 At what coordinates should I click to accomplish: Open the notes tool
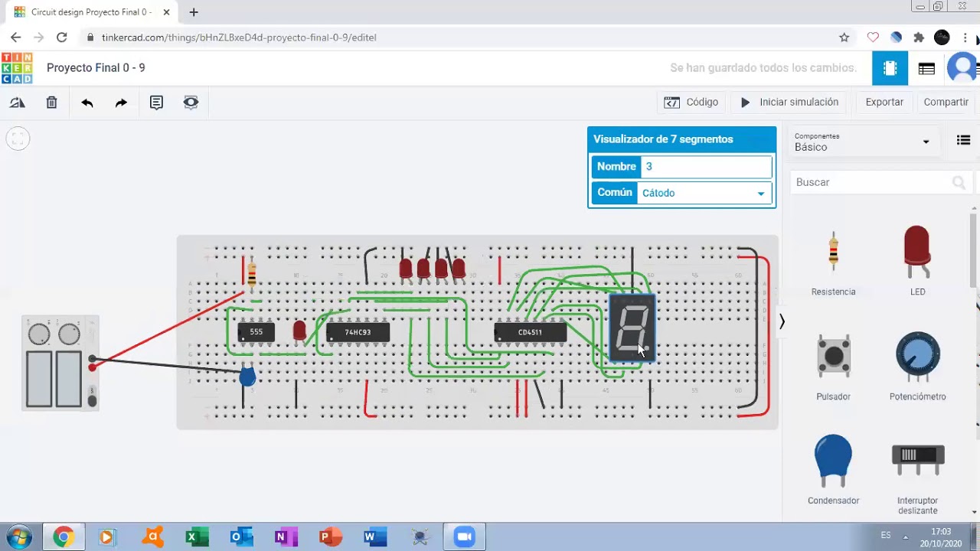[156, 103]
